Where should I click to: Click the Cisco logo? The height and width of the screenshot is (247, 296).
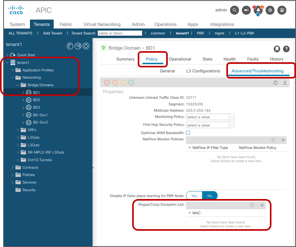tap(16, 10)
